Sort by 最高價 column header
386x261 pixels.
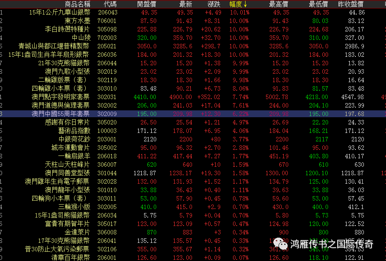(x=279, y=4)
